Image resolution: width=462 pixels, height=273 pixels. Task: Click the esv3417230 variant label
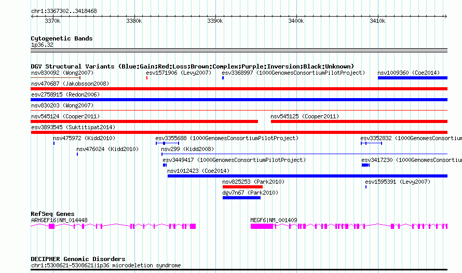click(x=412, y=160)
